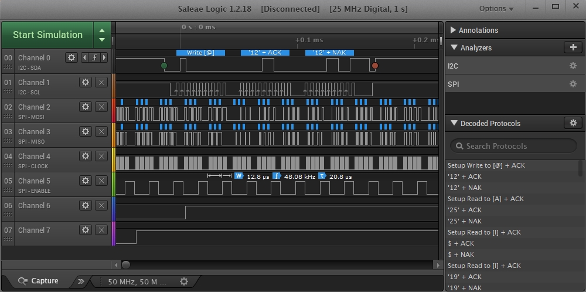Screen dimensions: 586x292
Task: Click the period measurement tau icon
Action: point(322,176)
